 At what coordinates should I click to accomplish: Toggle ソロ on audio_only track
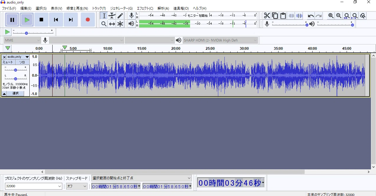coord(22,62)
